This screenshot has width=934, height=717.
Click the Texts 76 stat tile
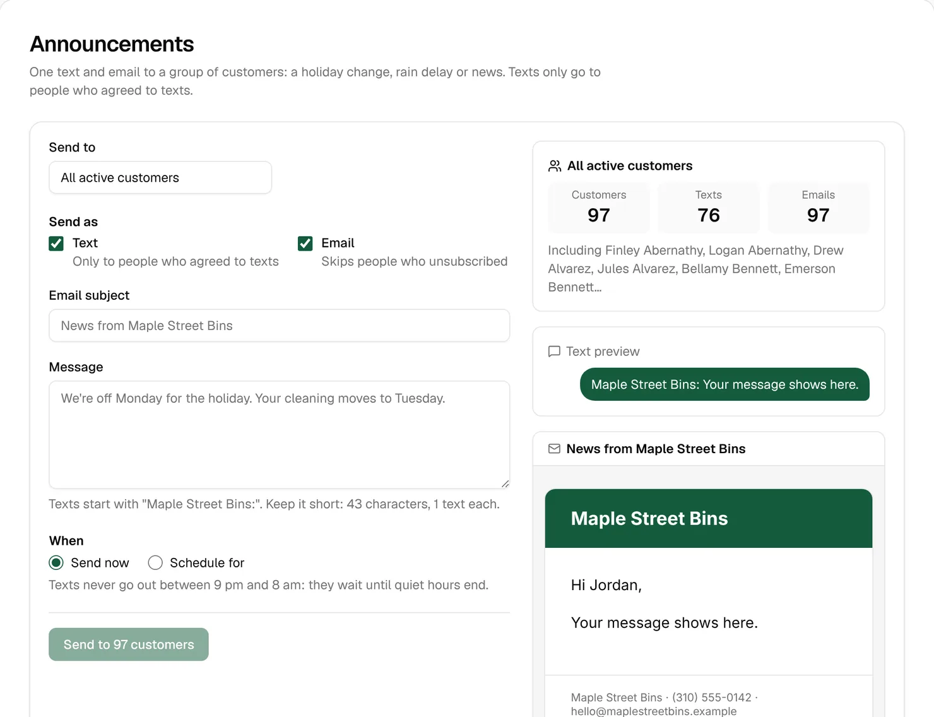pos(709,208)
